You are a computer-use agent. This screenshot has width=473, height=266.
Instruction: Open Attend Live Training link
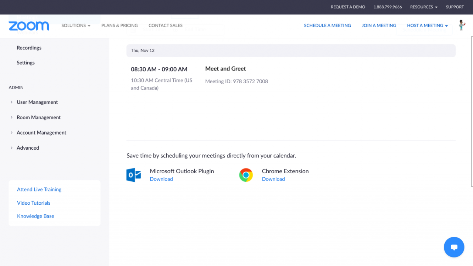(x=39, y=190)
